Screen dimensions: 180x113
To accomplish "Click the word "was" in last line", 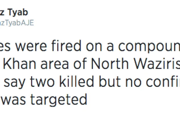I will click(13, 100).
